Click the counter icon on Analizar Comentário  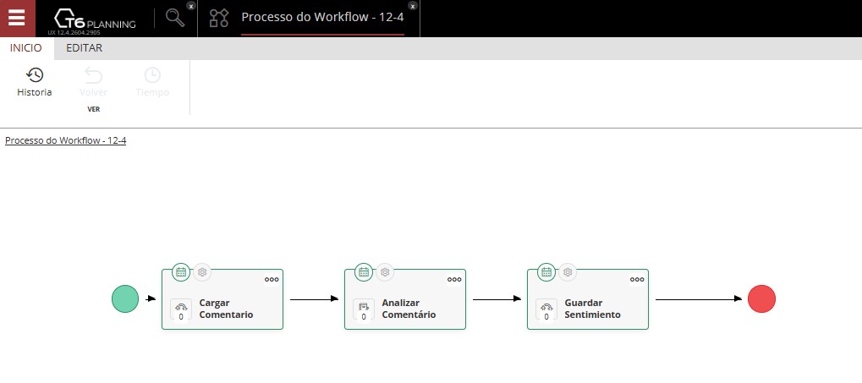(364, 310)
